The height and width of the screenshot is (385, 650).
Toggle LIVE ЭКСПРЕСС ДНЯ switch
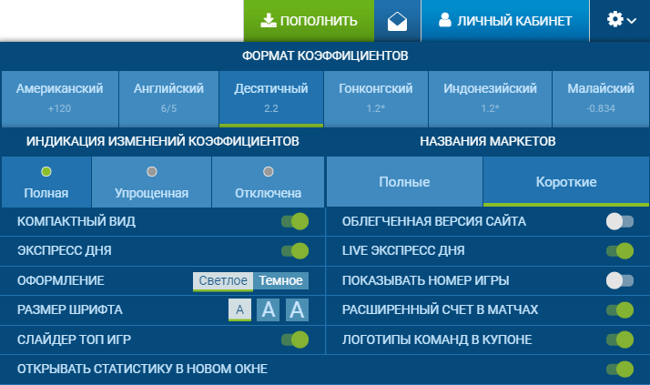click(x=620, y=250)
